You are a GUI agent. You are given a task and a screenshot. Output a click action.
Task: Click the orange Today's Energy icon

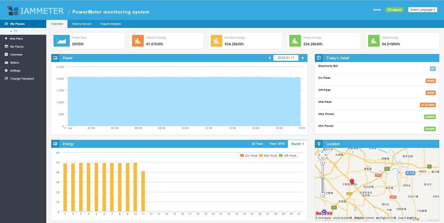pyautogui.click(x=137, y=41)
